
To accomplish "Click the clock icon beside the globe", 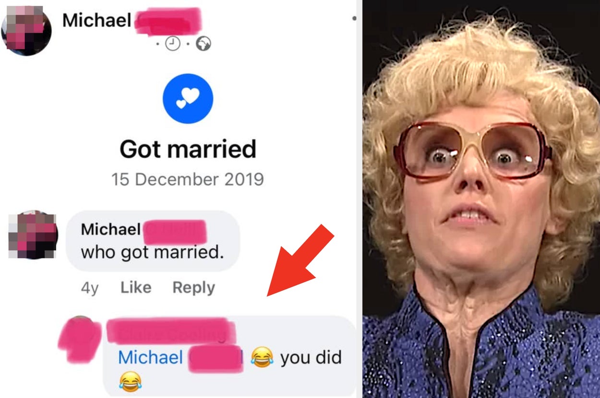I will (x=172, y=44).
